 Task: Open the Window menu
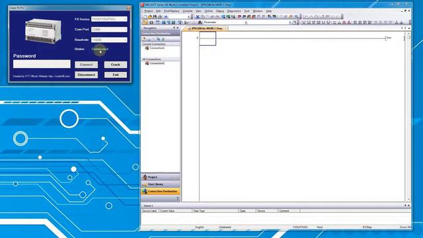click(x=258, y=11)
